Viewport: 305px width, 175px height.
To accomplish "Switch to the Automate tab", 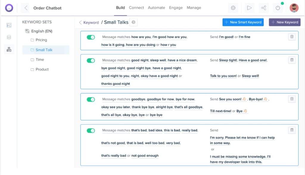I will pos(156,8).
